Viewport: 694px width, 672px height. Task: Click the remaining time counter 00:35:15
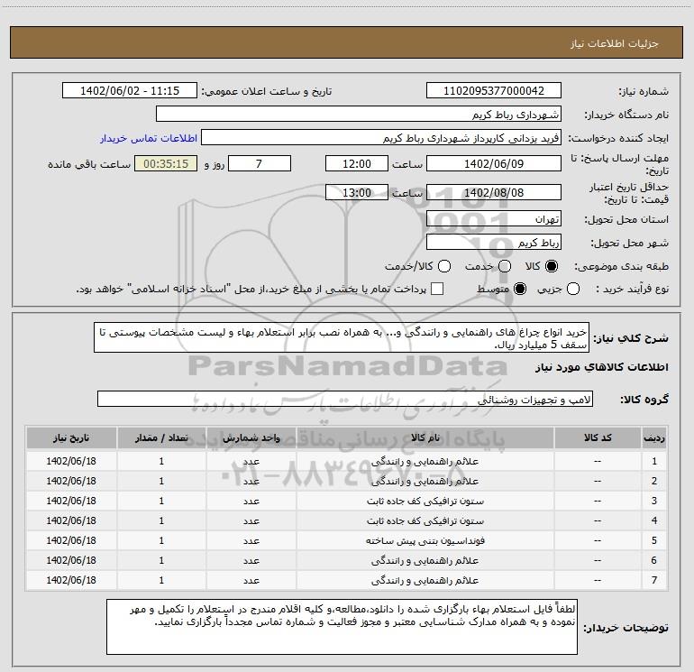(166, 163)
